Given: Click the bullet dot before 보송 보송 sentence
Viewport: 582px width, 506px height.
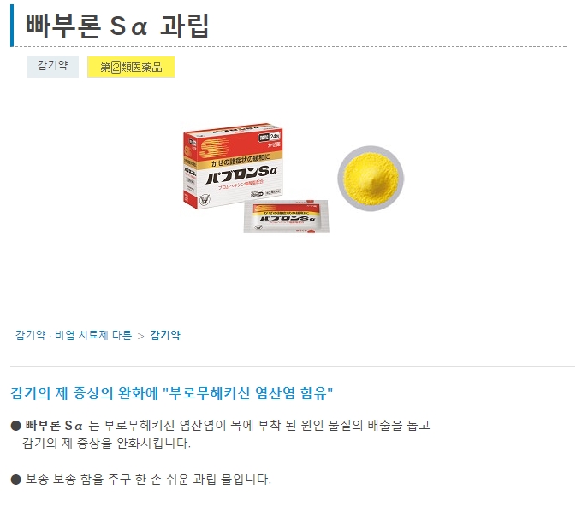Looking at the screenshot, I should click(16, 480).
